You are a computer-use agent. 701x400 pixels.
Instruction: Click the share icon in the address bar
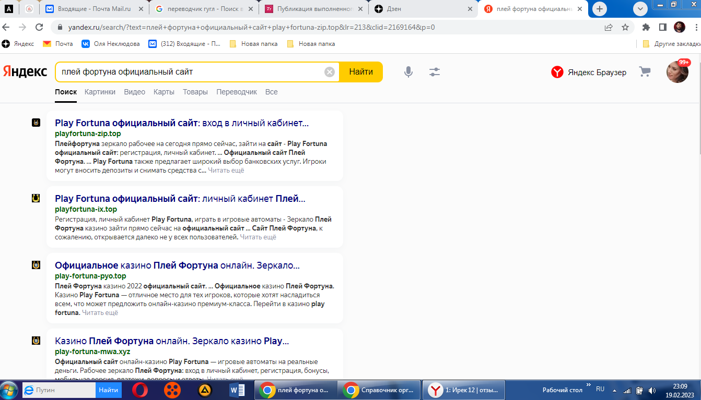pos(609,27)
